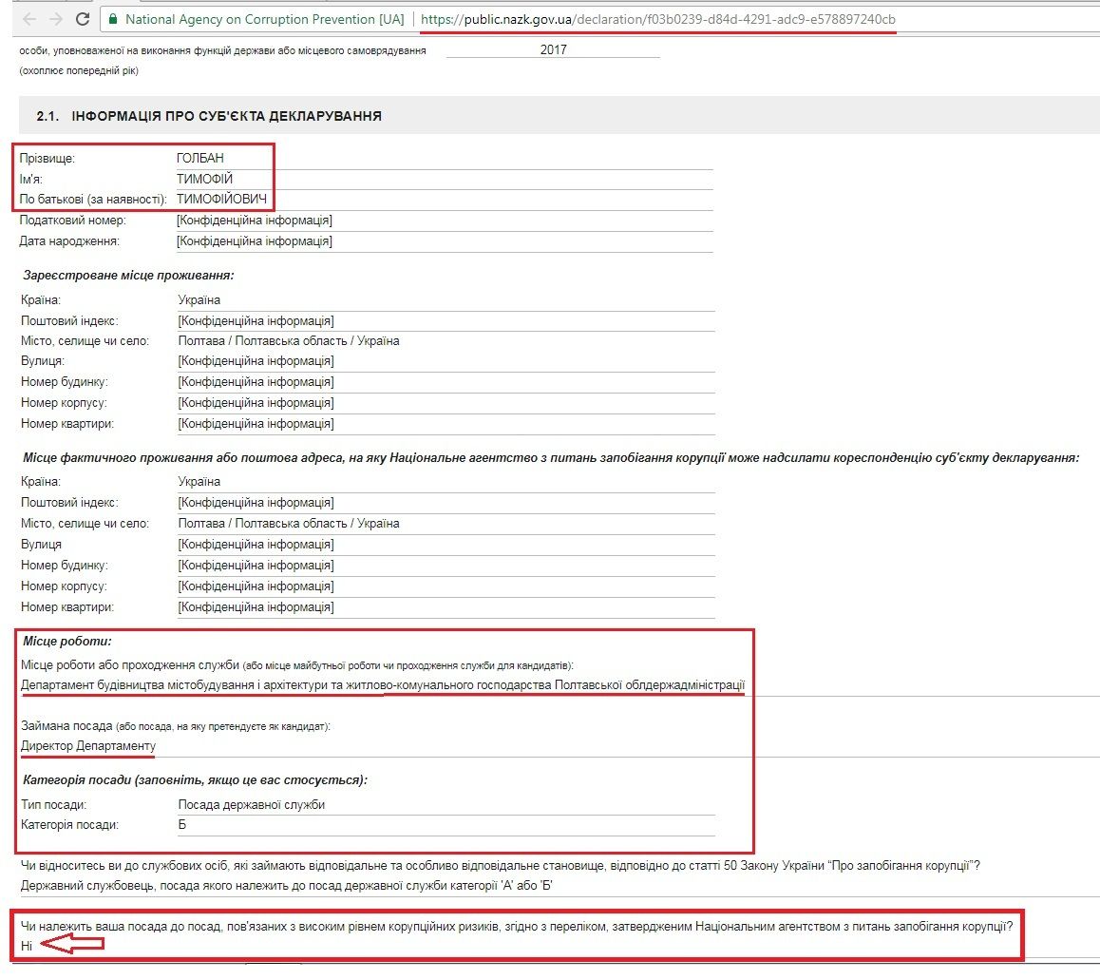1100x980 pixels.
Task: Select the surname value ГОЛБАН
Action: tap(200, 159)
